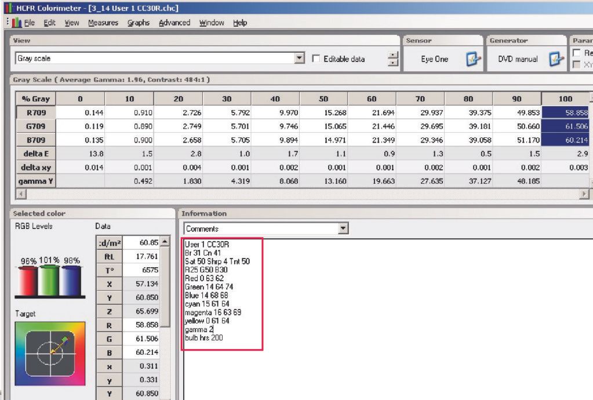This screenshot has width=593, height=400.
Task: Select the B709 row header
Action: click(36, 140)
